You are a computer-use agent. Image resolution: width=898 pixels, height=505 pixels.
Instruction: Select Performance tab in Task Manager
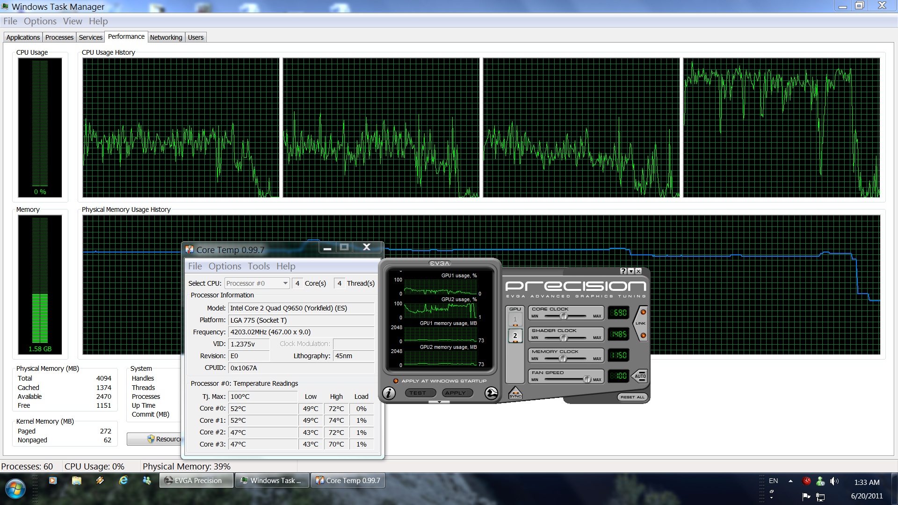coord(126,37)
